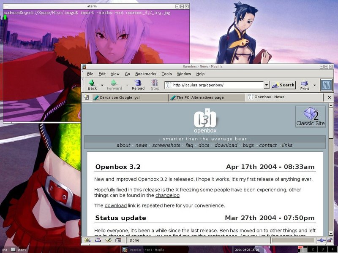Click the Search button beside URL bar

283,85
